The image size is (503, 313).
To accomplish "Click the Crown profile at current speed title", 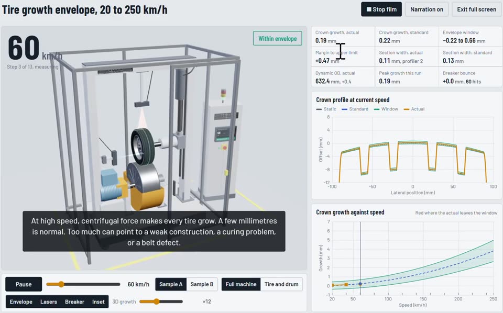I will click(353, 99).
